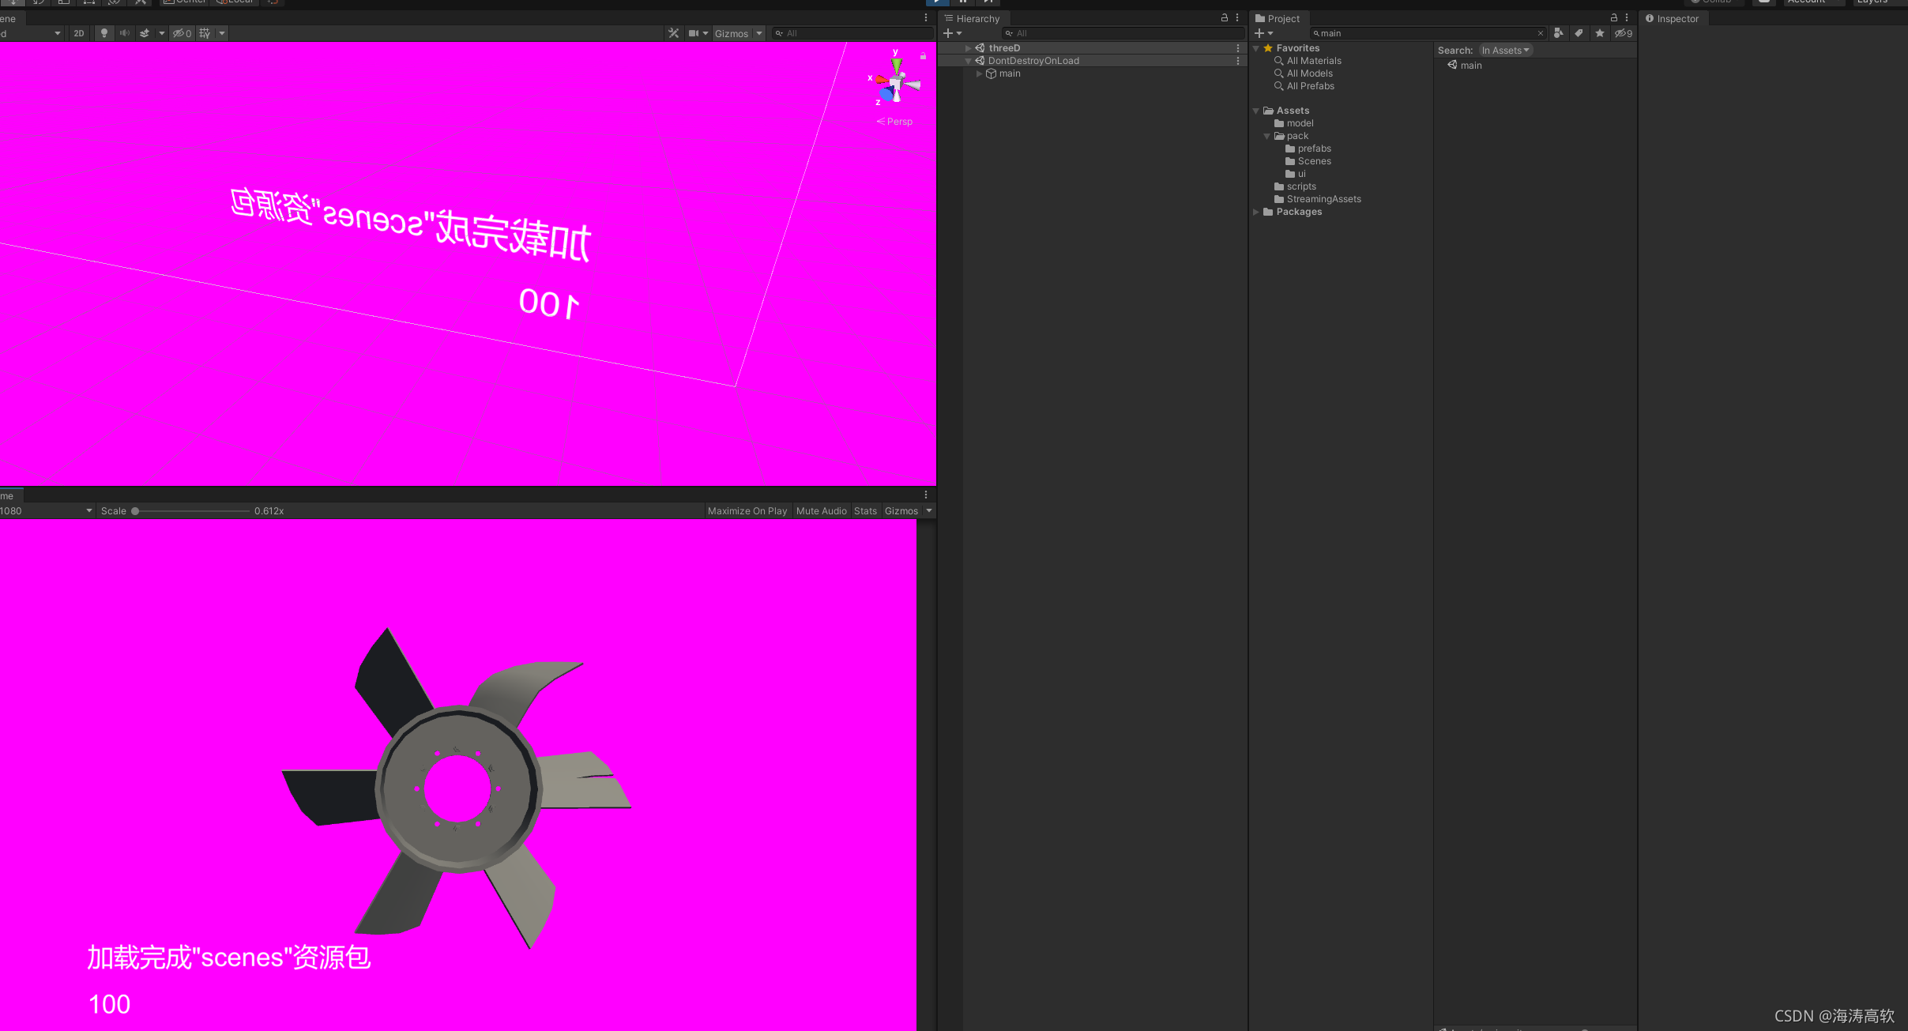
Task: Click the orientation gizmo in scene view
Action: click(x=896, y=84)
